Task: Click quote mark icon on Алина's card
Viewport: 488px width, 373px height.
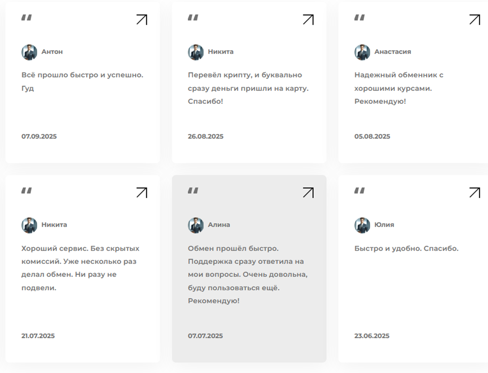Action: click(x=193, y=191)
